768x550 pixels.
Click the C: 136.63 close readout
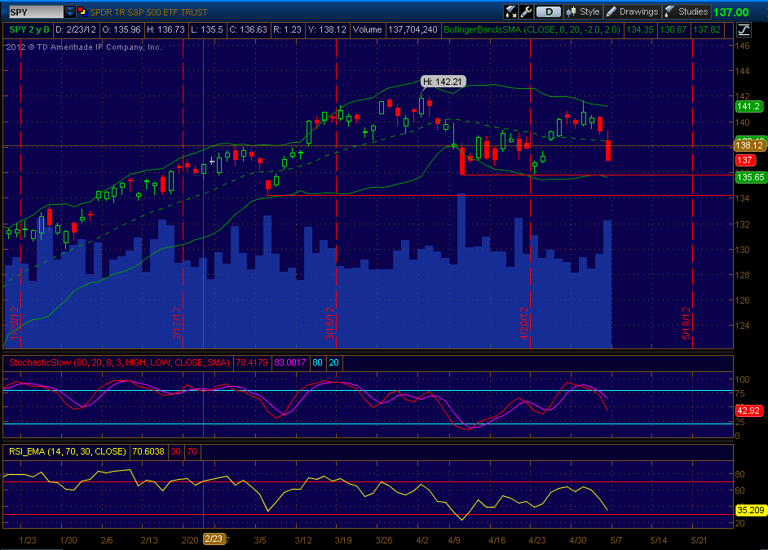click(248, 30)
